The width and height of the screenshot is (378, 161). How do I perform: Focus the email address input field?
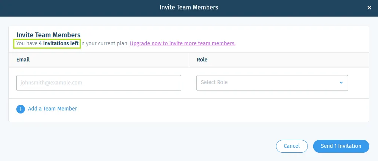(x=99, y=83)
